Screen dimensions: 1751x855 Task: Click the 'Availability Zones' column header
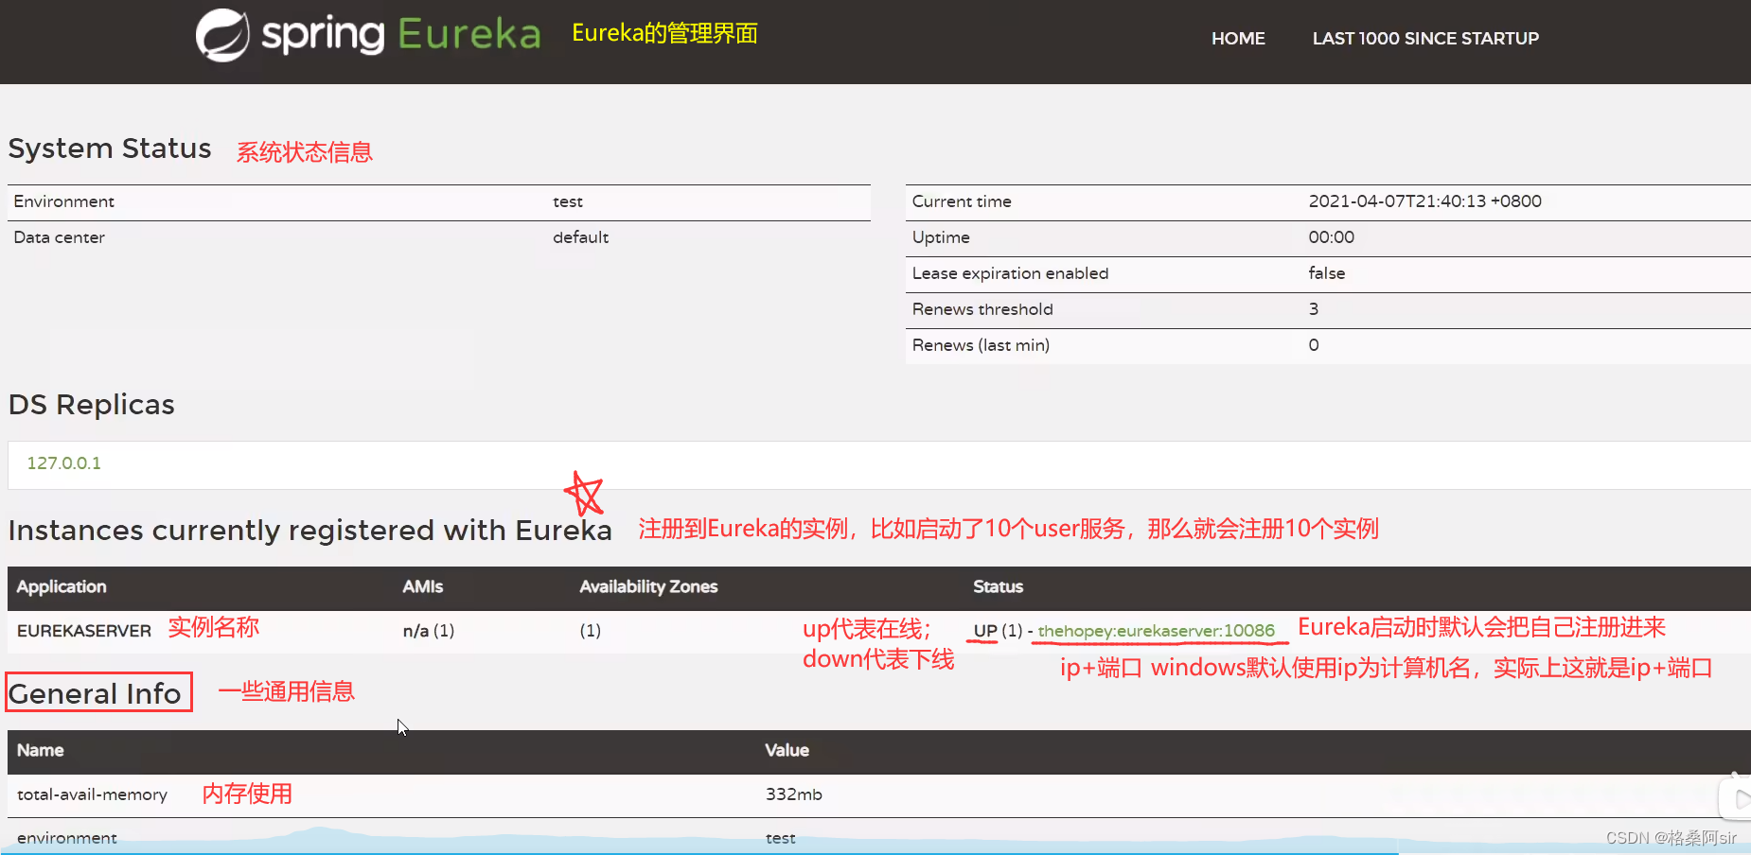[x=648, y=586]
